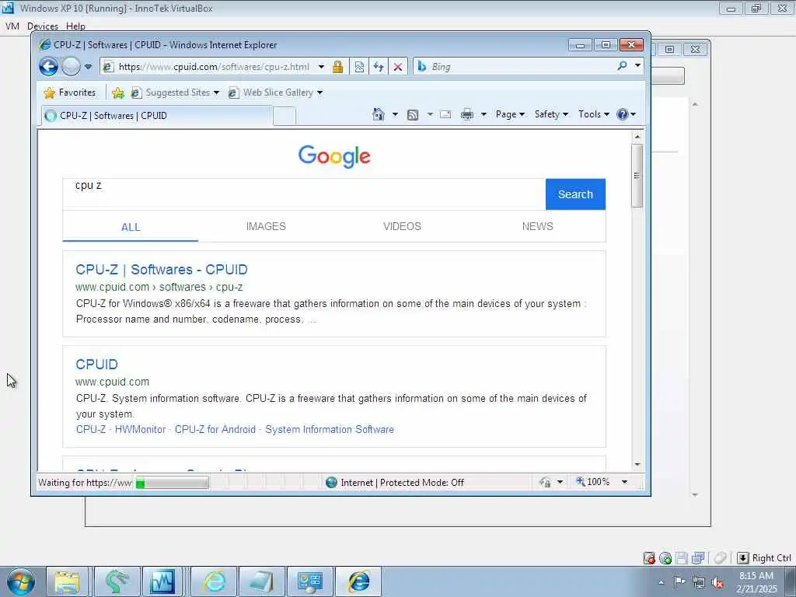
Task: Click inside the Bing search box
Action: (520, 67)
